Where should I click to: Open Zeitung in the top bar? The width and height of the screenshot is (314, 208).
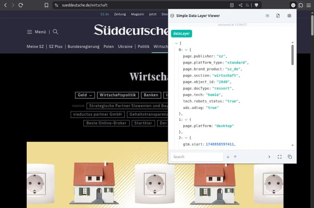point(120,14)
